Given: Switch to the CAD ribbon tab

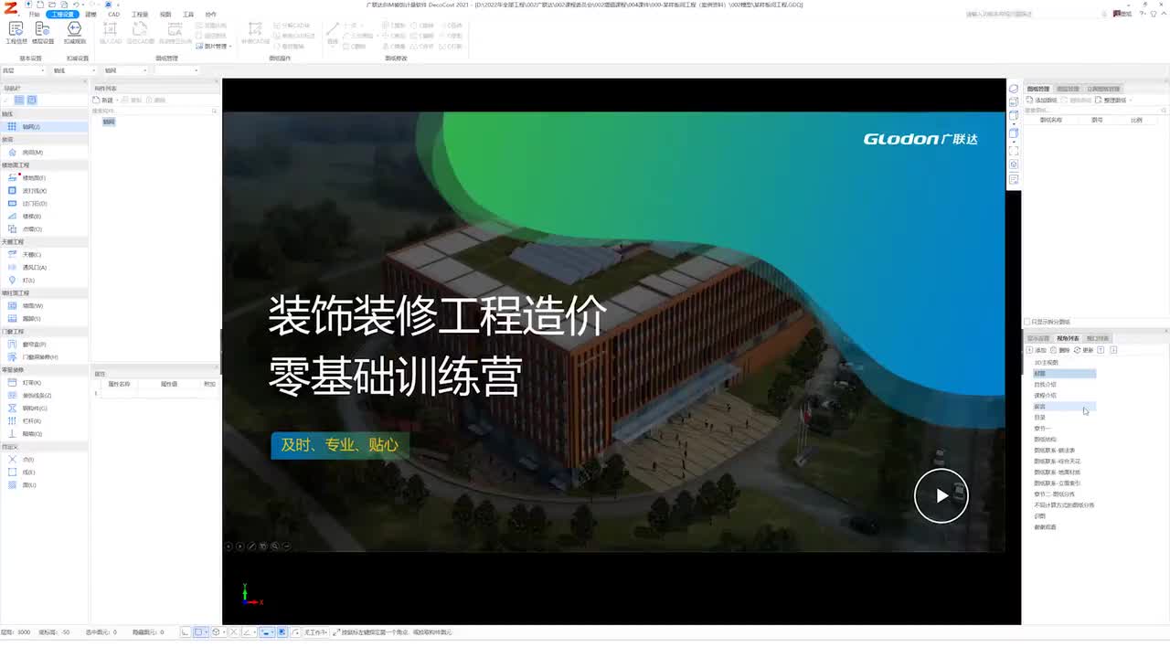Looking at the screenshot, I should [114, 15].
